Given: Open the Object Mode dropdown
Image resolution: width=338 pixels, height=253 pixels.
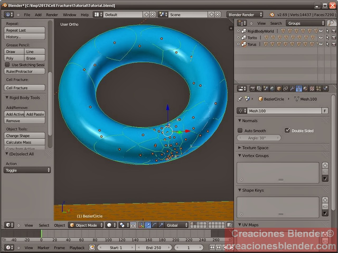Looking at the screenshot, I should pos(86,225).
